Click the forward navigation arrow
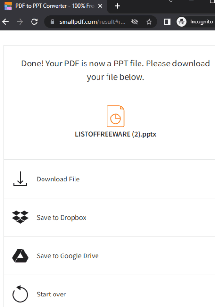This screenshot has width=215, height=307. (20, 22)
